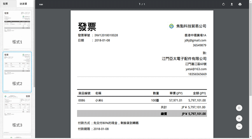Click the item code 0086
Screen dimensions: 252x139
click(x=82, y=100)
